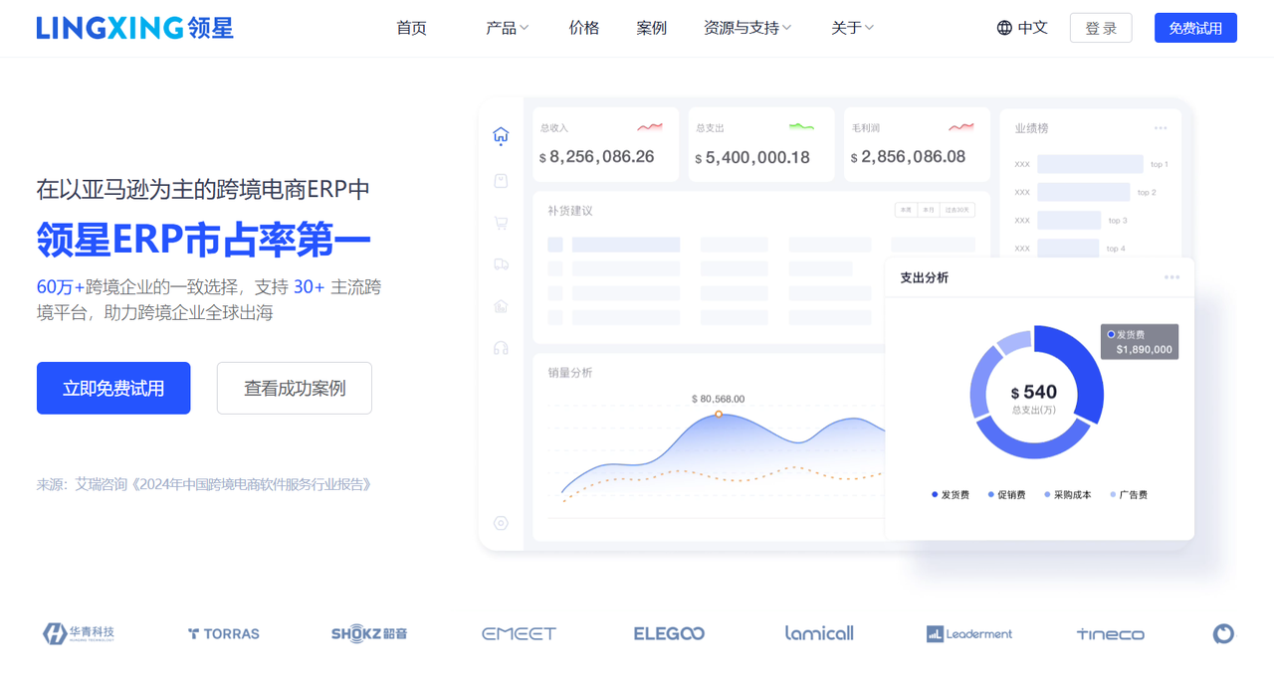Click the SHOKZ 韶音 customer logo
This screenshot has height=687, width=1274.
[369, 633]
